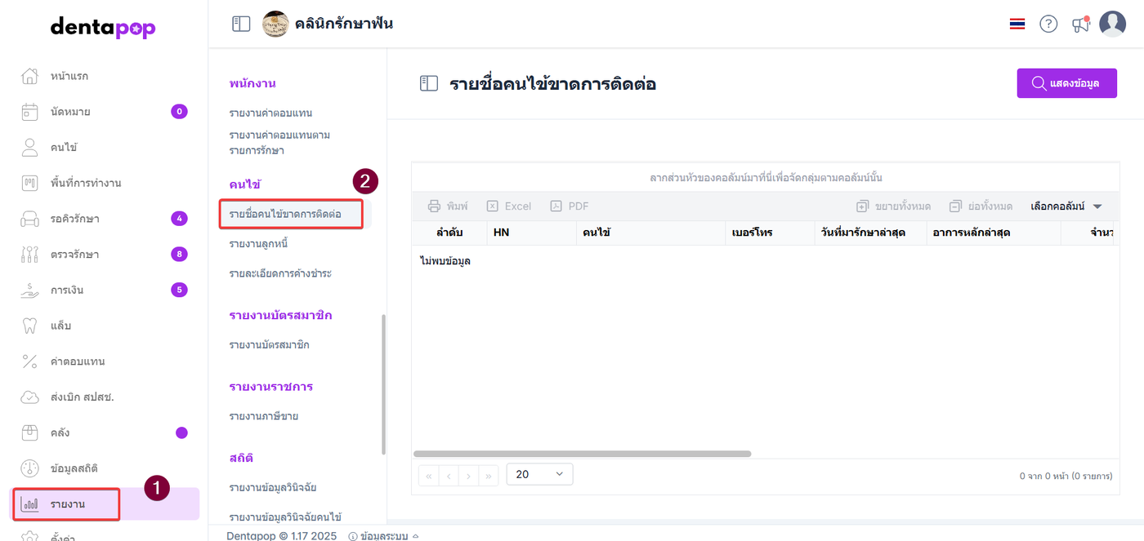
Task: Open outstanding payment details (รายละเอียดการค้างชำระ)
Action: coord(280,273)
